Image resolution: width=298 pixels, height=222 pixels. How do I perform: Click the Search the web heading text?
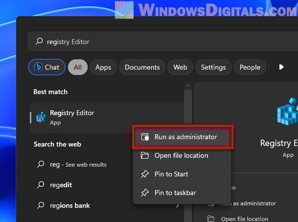(x=57, y=144)
